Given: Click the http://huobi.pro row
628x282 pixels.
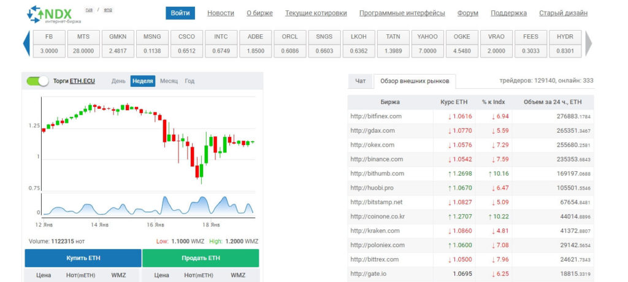Looking at the screenshot, I should pos(471,188).
